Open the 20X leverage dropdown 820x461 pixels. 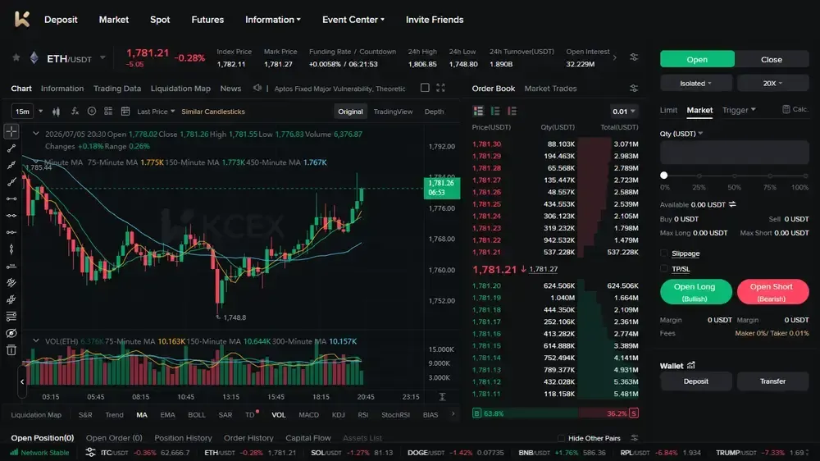click(x=773, y=83)
